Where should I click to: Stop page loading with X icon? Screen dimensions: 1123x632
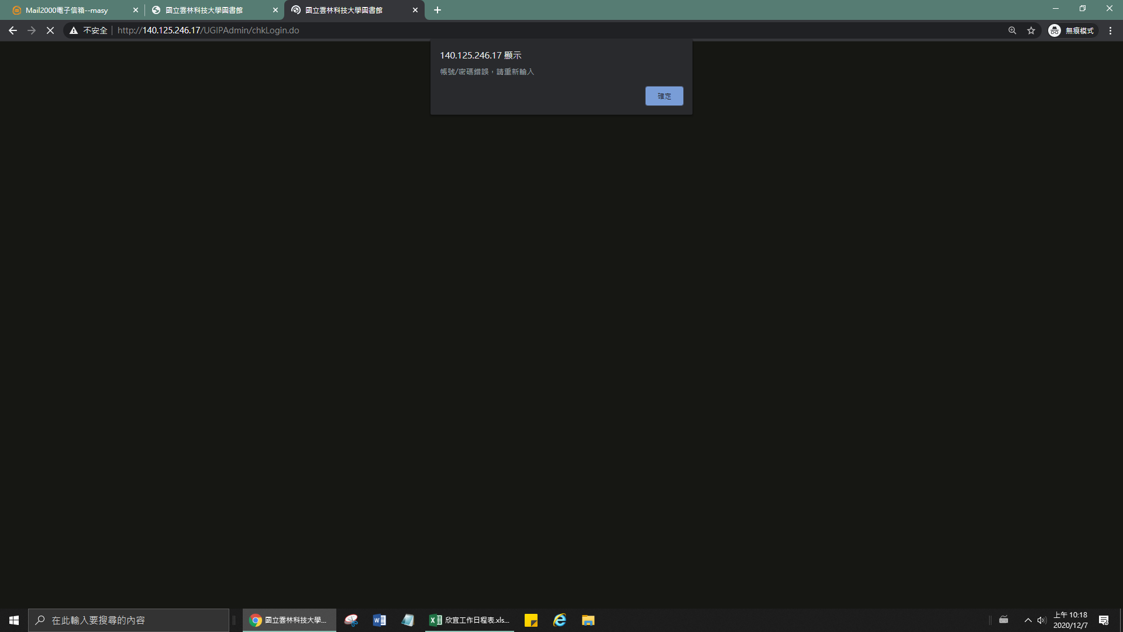pos(50,30)
